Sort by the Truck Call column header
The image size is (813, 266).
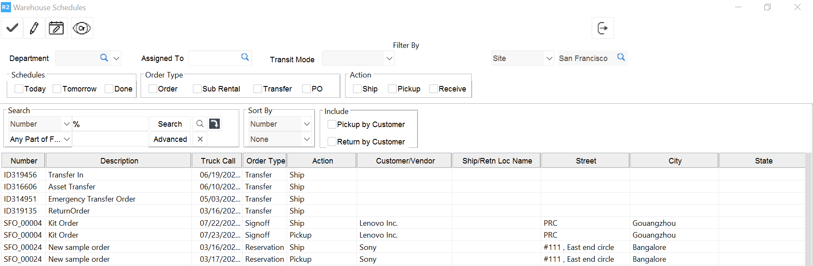pyautogui.click(x=218, y=161)
